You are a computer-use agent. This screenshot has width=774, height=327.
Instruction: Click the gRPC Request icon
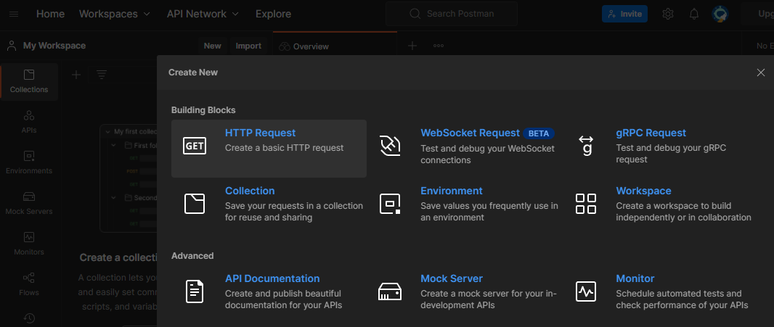tap(586, 146)
